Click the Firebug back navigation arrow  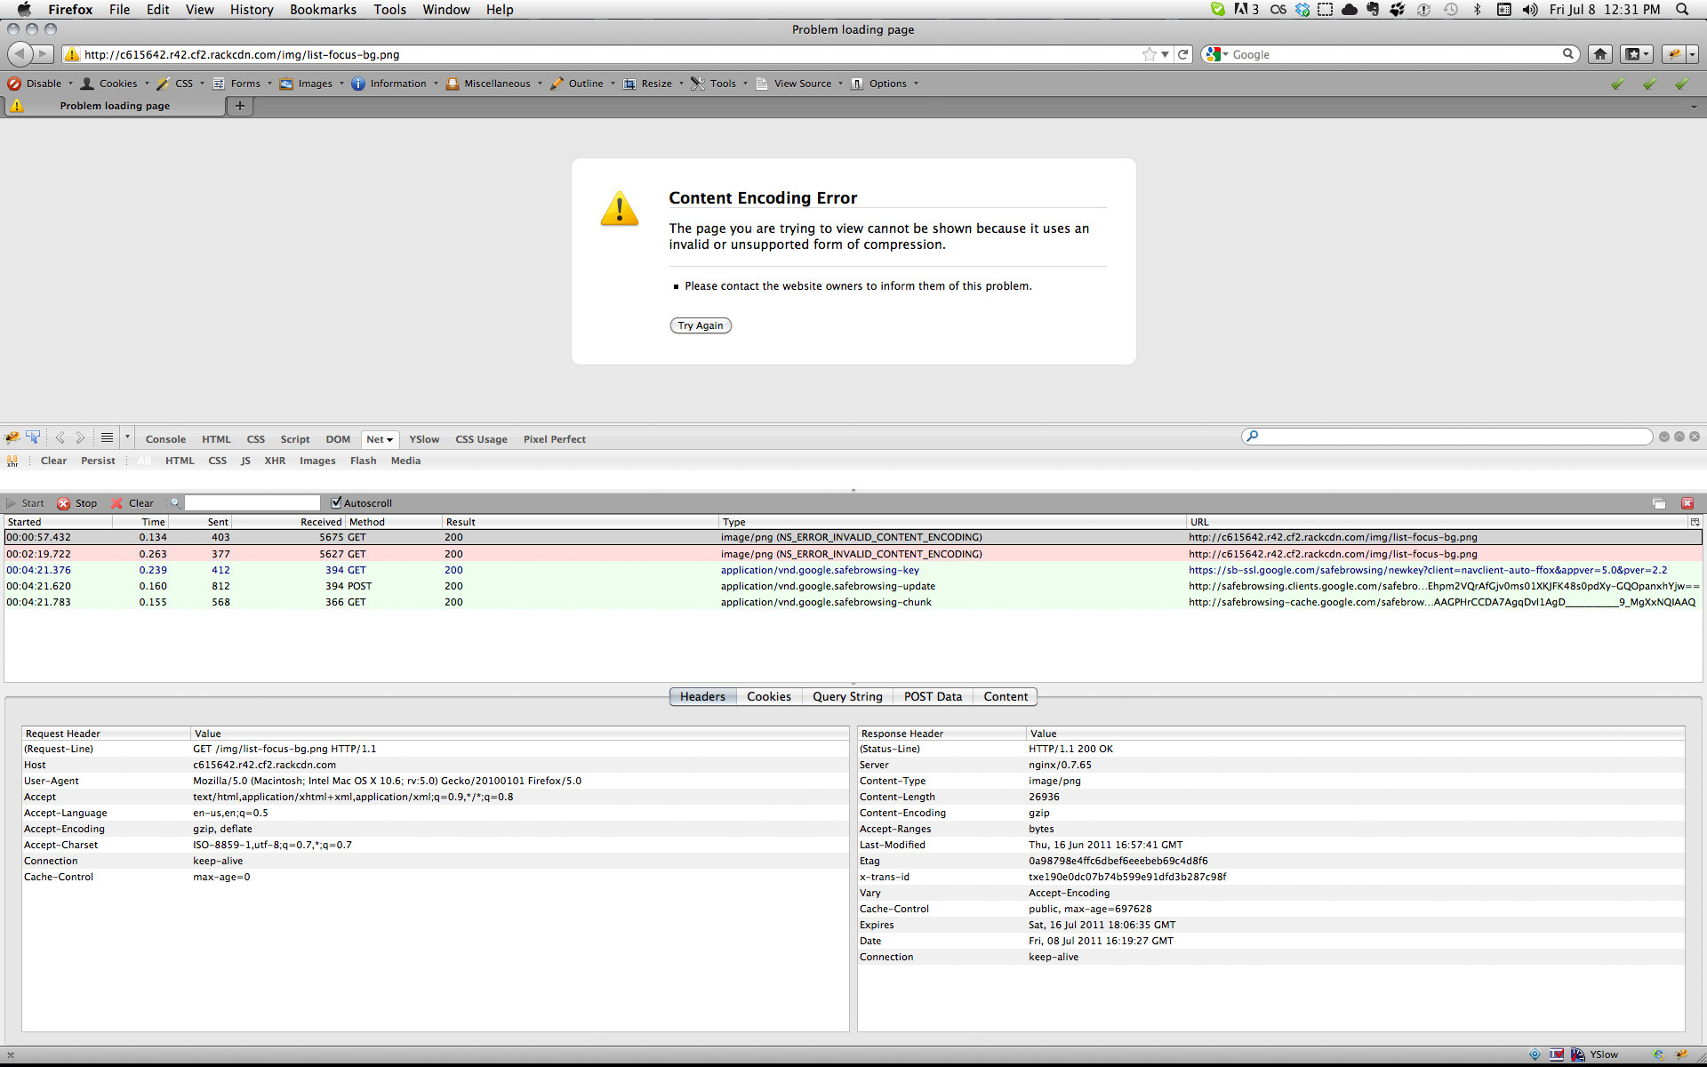pyautogui.click(x=60, y=437)
